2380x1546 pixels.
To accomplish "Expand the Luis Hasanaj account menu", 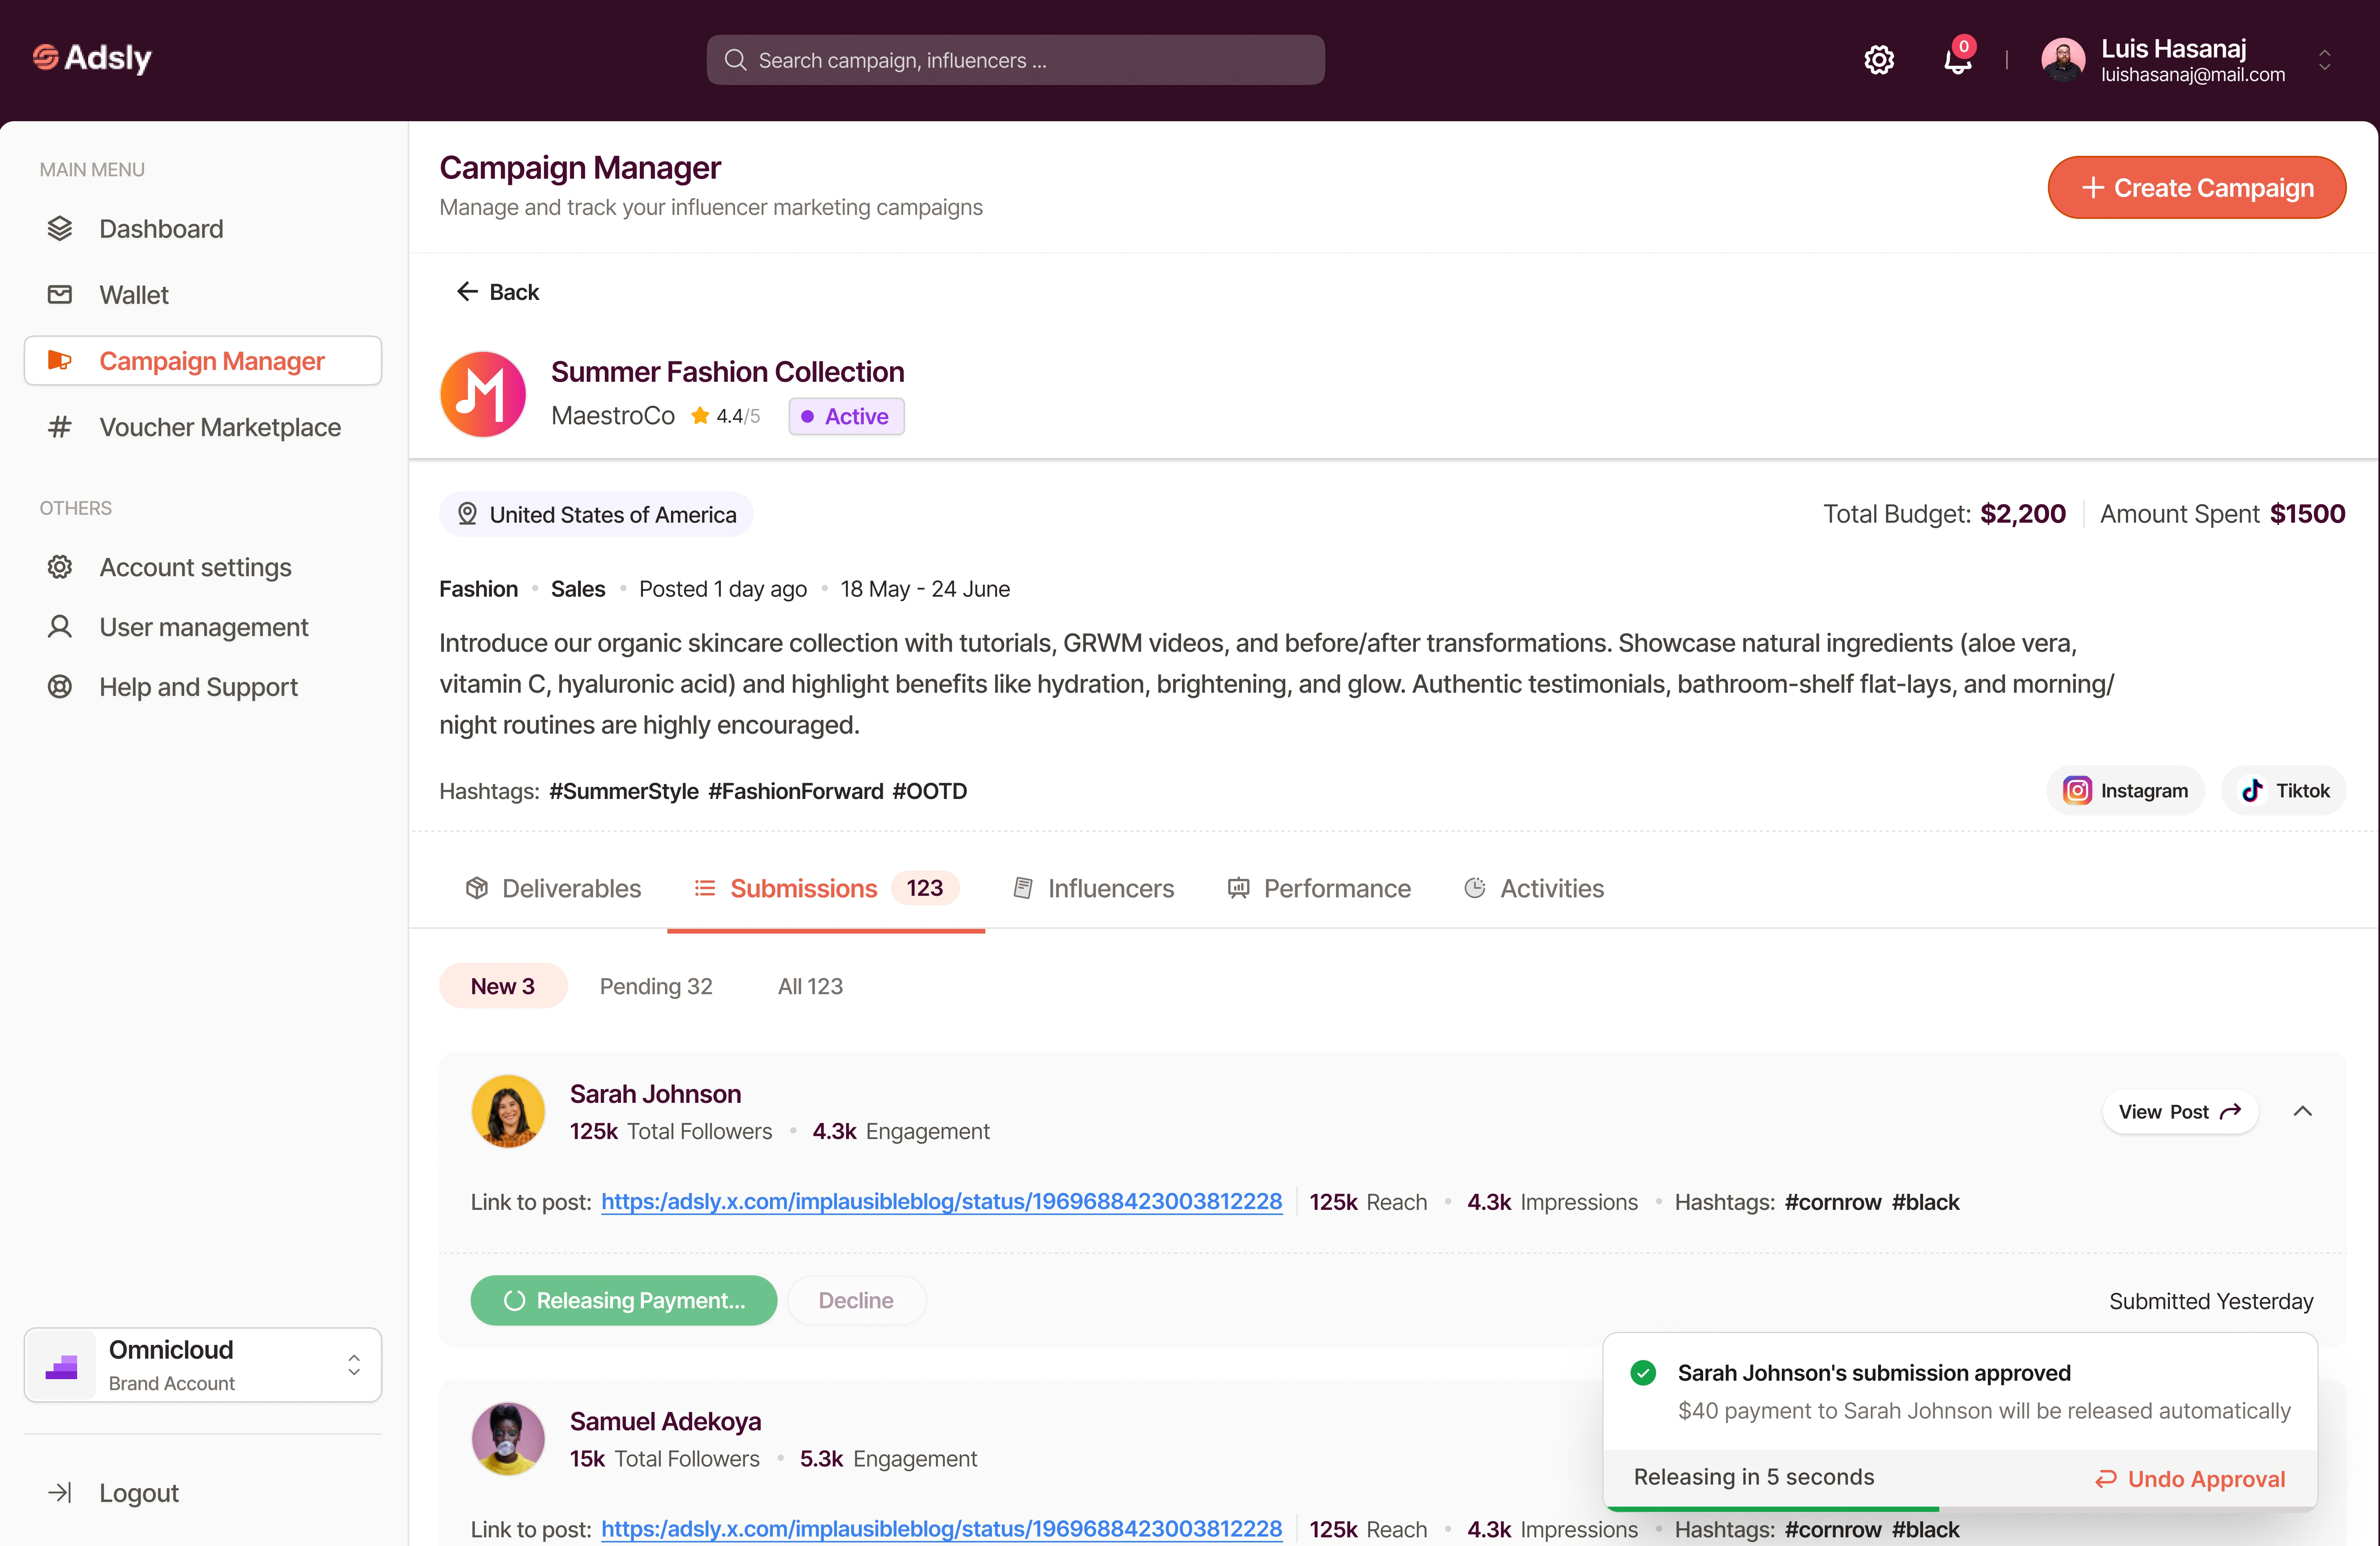I will coord(2324,60).
